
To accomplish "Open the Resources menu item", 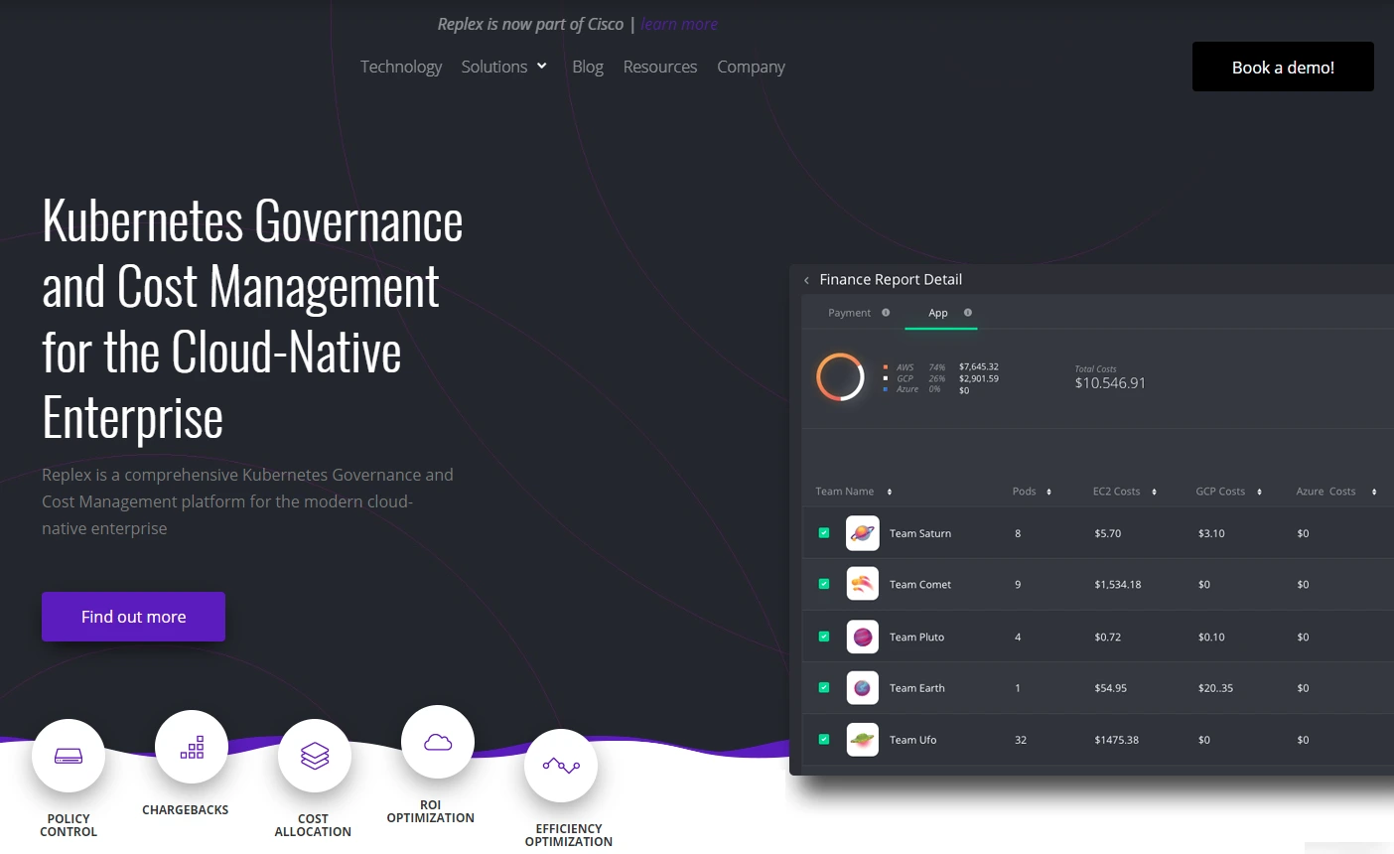I will (x=660, y=67).
